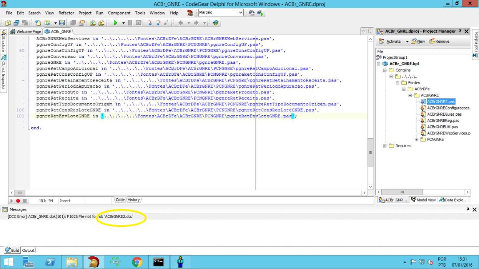Click Activate in Project Manager
Screen dimensions: 479x269
coord(390,42)
